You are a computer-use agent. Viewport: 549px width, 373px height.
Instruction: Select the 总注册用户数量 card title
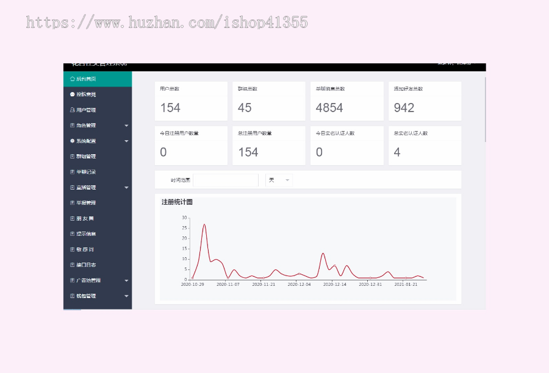click(255, 133)
